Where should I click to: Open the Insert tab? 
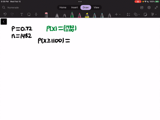(74, 7)
